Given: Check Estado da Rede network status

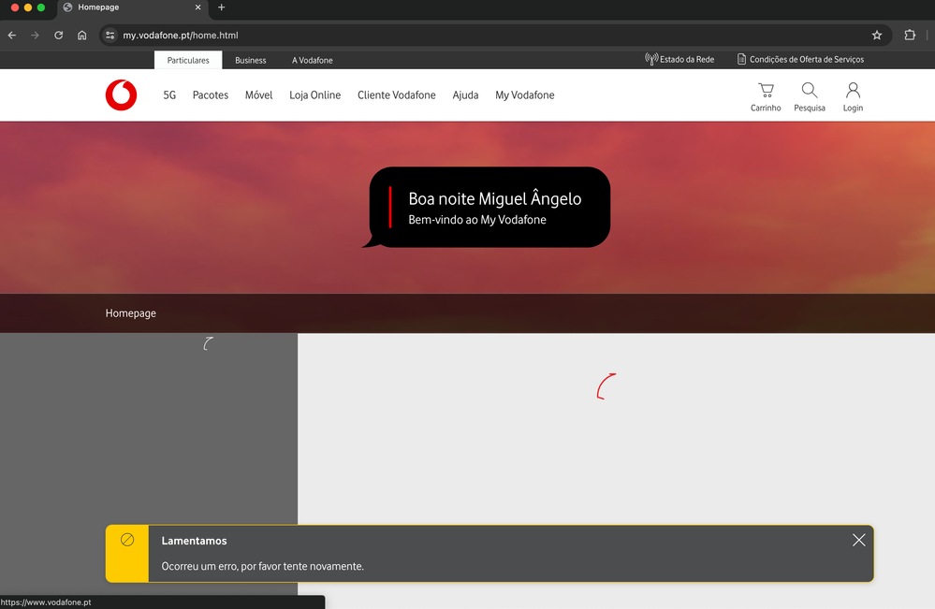Looking at the screenshot, I should pyautogui.click(x=679, y=58).
